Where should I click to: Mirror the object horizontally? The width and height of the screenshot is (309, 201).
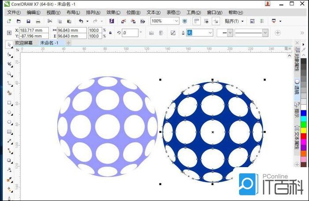[x=151, y=33]
